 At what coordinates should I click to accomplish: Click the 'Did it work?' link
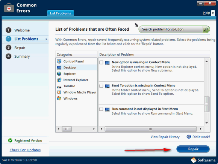(201, 137)
